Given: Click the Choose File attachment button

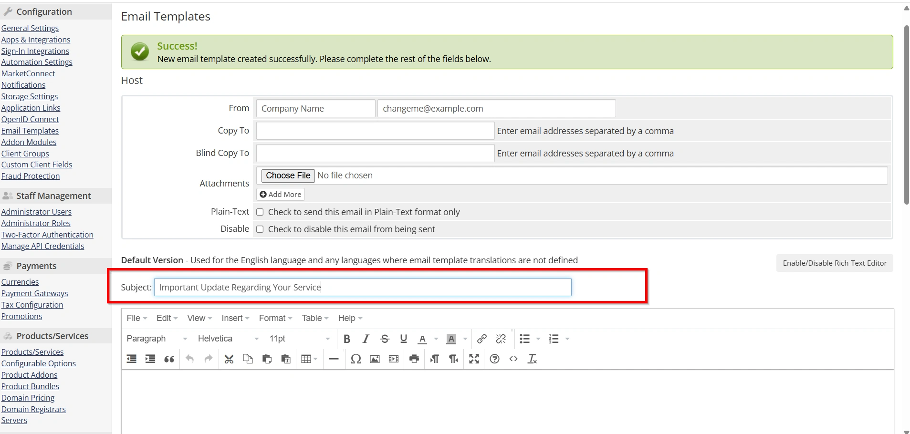Looking at the screenshot, I should [288, 176].
